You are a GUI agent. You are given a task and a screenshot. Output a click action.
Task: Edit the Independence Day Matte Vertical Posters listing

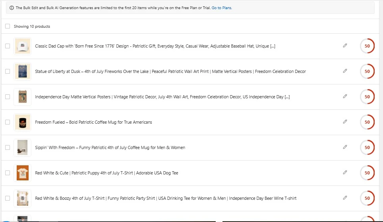345,97
